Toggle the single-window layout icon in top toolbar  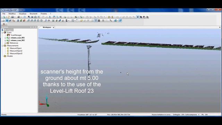tap(138, 17)
